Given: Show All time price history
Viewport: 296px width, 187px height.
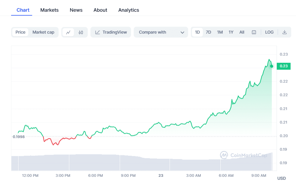Looking at the screenshot, I should pyautogui.click(x=242, y=32).
